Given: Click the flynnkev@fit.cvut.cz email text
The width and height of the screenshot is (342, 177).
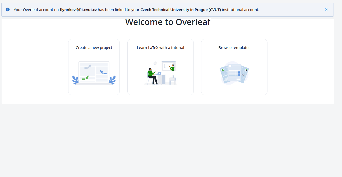Looking at the screenshot, I should point(78,10).
